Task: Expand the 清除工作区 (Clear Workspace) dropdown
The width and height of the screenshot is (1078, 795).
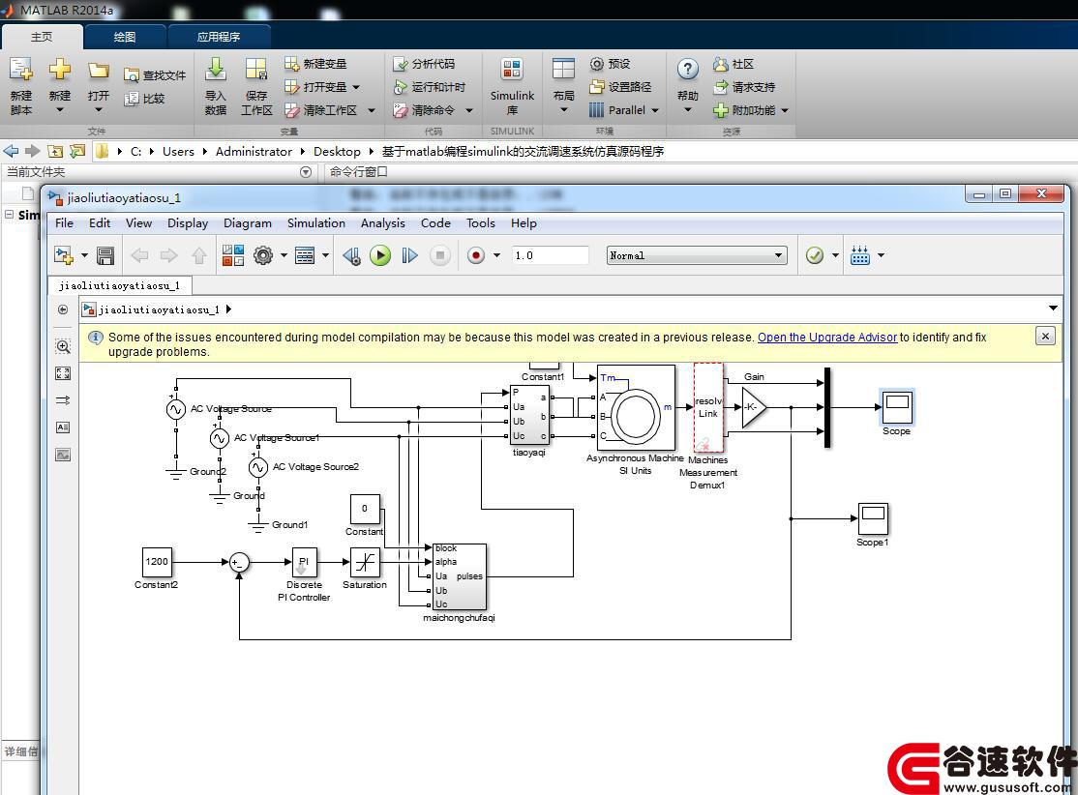Action: [x=372, y=110]
